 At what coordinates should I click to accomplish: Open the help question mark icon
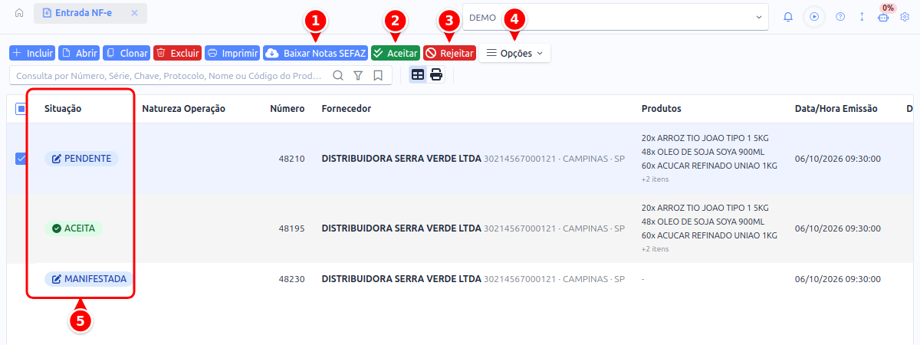click(840, 17)
